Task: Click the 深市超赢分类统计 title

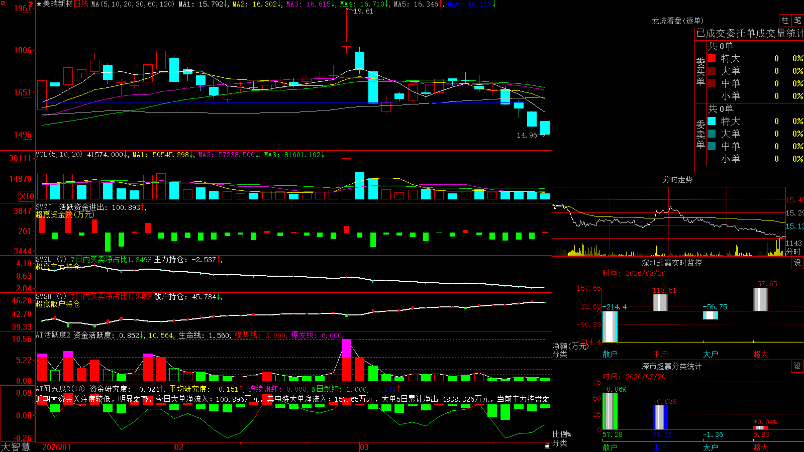Action: click(671, 366)
